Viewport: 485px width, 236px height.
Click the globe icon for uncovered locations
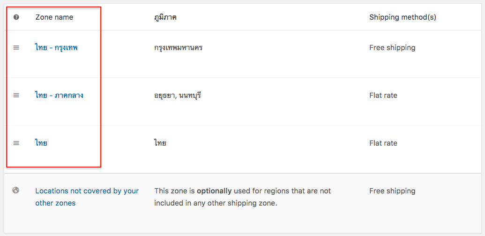(x=16, y=190)
